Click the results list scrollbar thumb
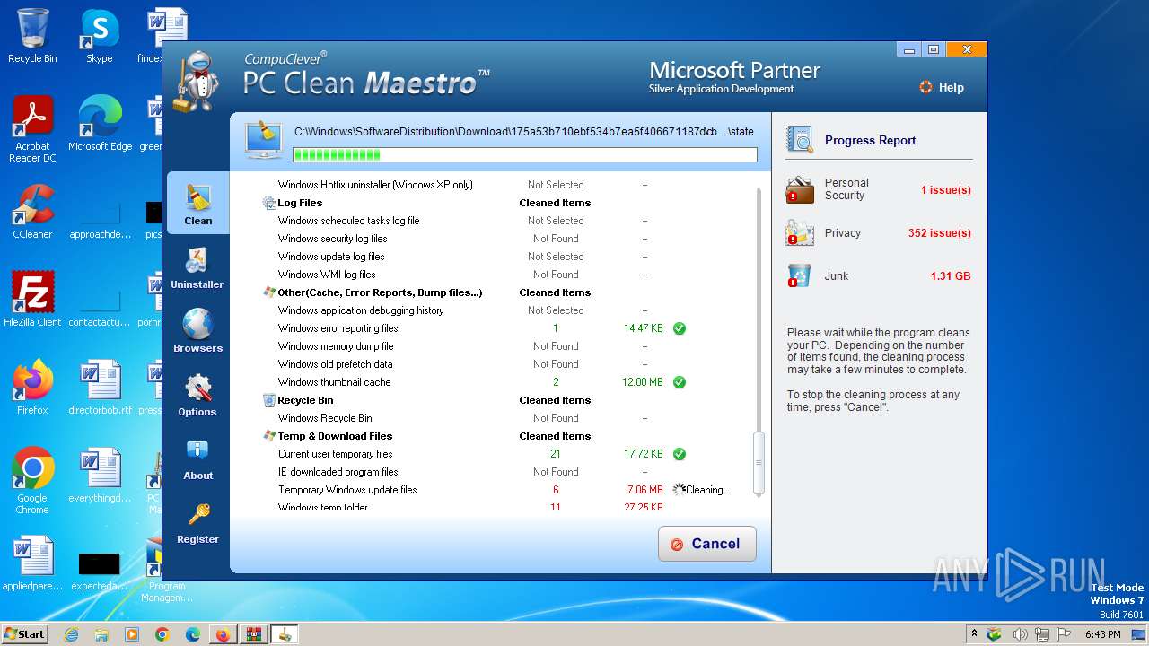 pos(759,463)
